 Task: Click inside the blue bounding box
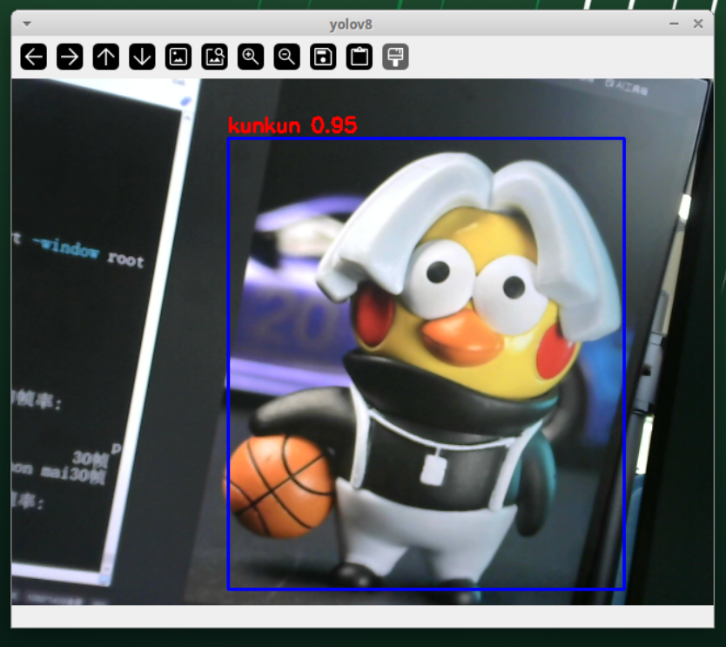[427, 366]
